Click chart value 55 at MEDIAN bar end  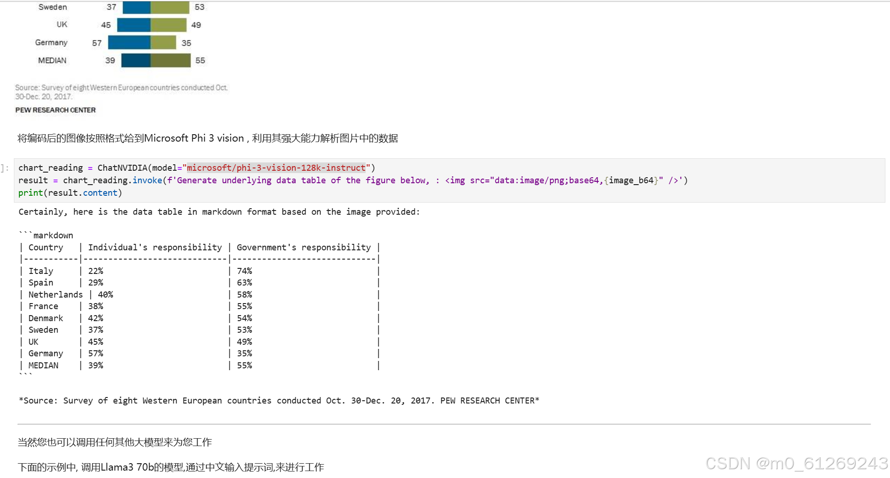[200, 61]
